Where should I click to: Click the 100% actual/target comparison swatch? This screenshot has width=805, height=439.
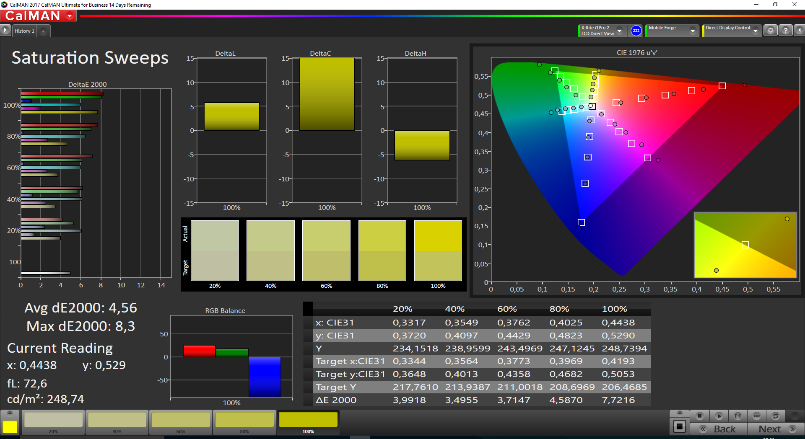[438, 250]
